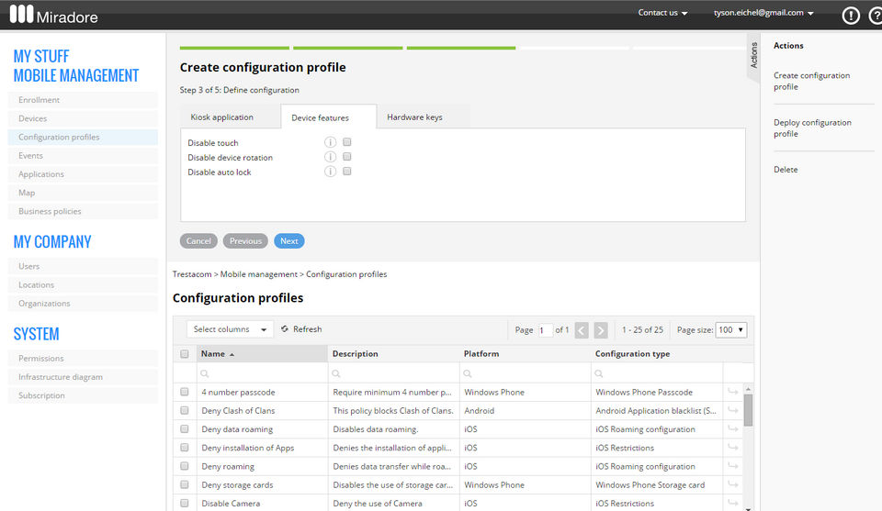The width and height of the screenshot is (882, 511).
Task: Open Business policies in the sidebar
Action: (x=83, y=211)
